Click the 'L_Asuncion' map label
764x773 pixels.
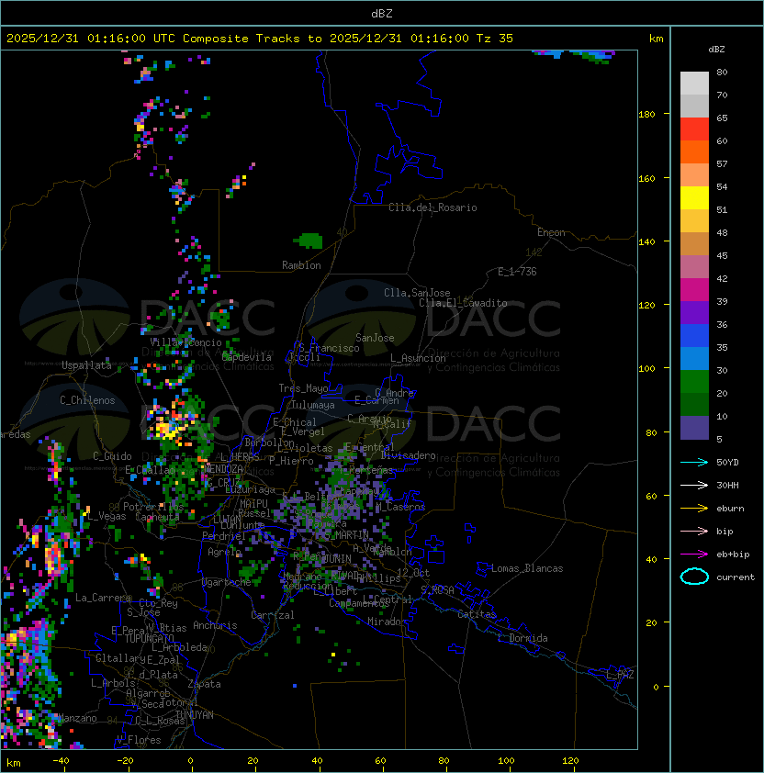tap(418, 358)
